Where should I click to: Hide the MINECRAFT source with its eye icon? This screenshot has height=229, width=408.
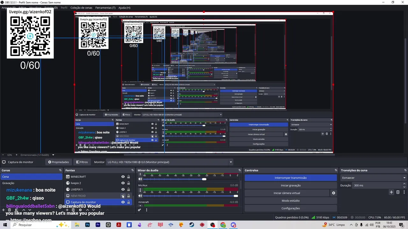tap(123, 177)
